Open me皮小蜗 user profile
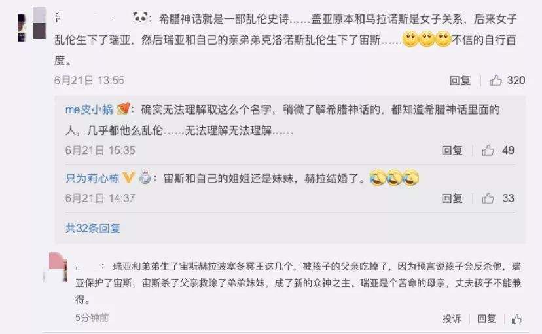This screenshot has width=542, height=334. tap(89, 109)
